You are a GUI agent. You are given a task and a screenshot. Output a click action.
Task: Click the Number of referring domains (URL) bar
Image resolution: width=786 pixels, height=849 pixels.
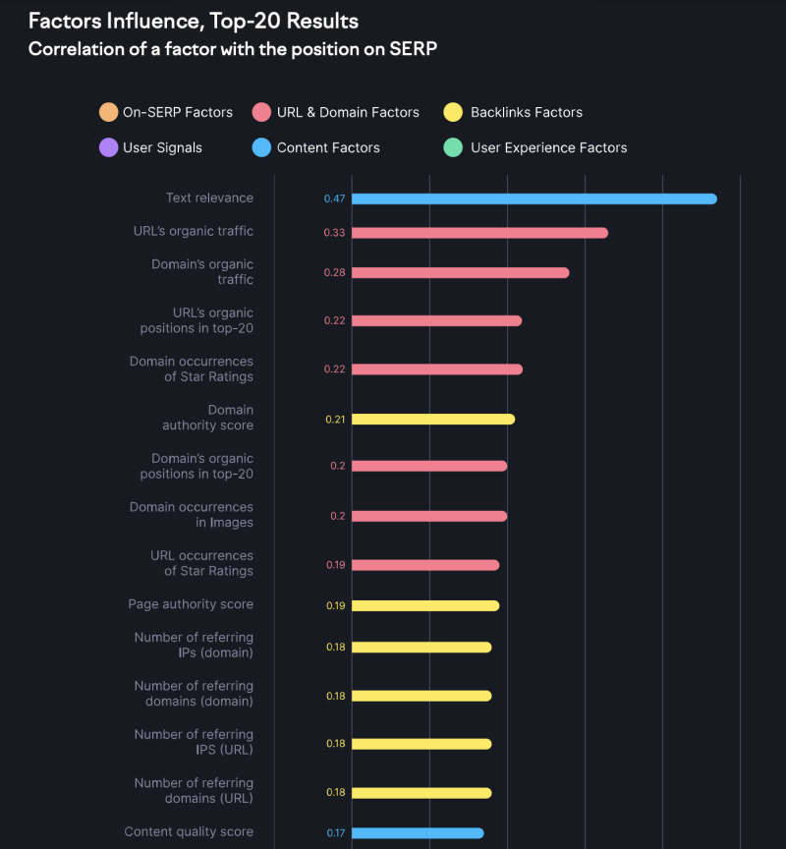pos(421,793)
